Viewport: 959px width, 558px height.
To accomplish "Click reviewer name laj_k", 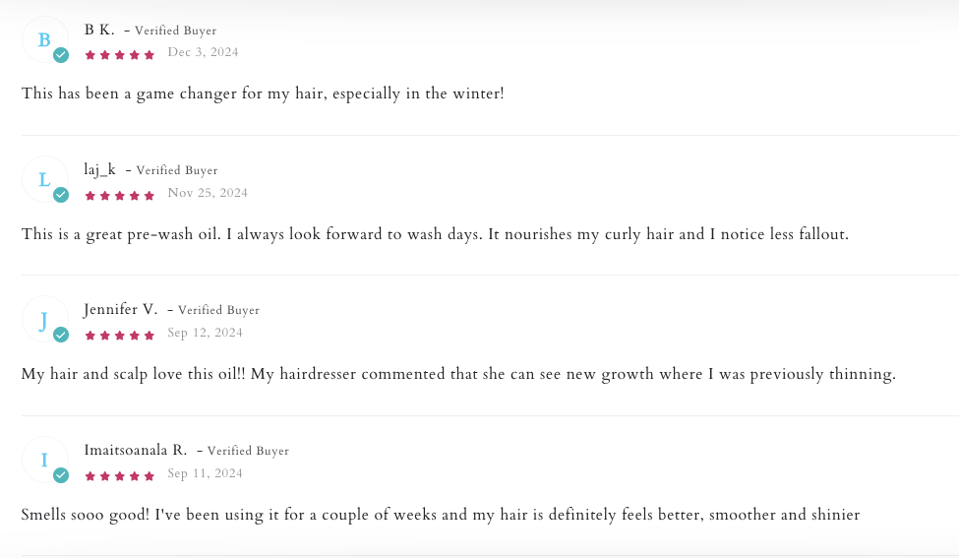I will (100, 170).
